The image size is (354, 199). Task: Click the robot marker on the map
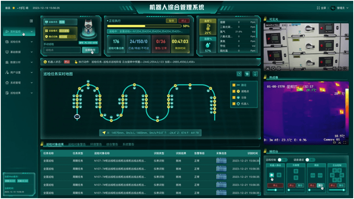[77, 117]
